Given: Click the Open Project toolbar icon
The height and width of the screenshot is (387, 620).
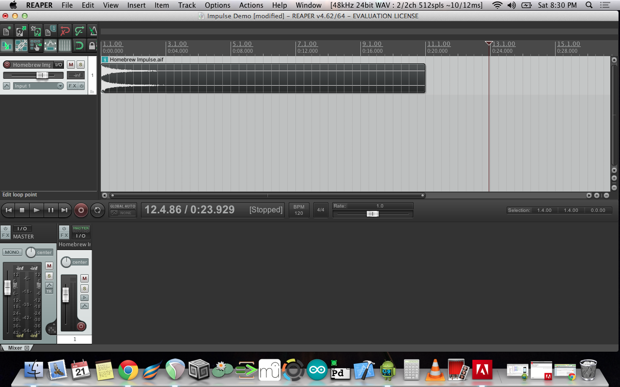Looking at the screenshot, I should [x=21, y=31].
